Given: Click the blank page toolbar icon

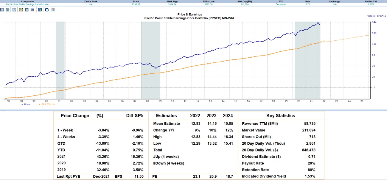Looking at the screenshot, I should [47, 10].
